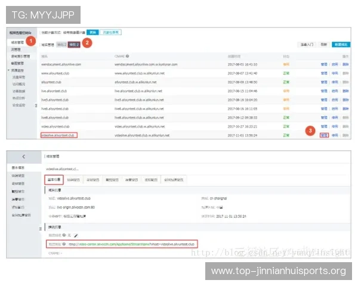Viewport: 358px width, 286px height.
Task: Click 删除 in the live5.aliyuntest.club row
Action: [345, 100]
